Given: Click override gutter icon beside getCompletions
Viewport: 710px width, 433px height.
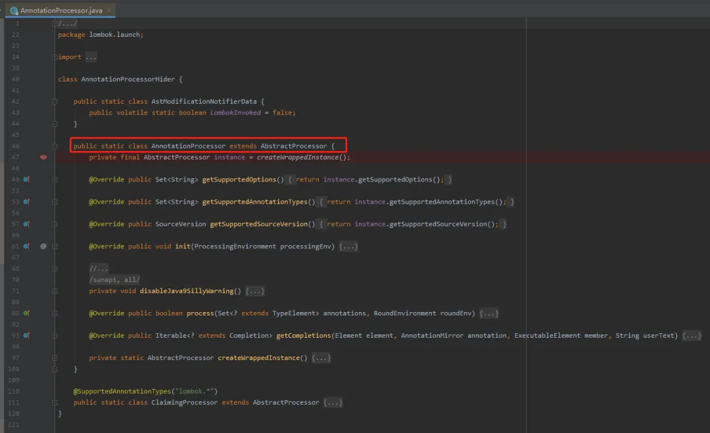Looking at the screenshot, I should (x=27, y=336).
